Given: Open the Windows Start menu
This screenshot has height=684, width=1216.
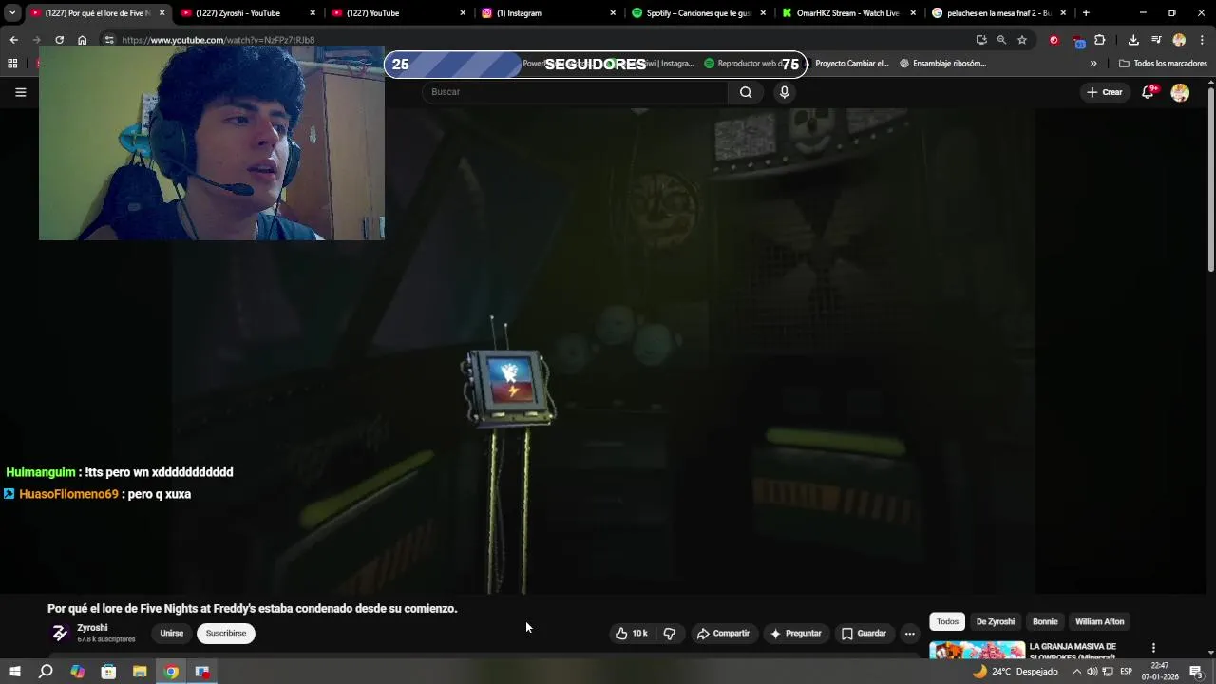Looking at the screenshot, I should point(14,672).
